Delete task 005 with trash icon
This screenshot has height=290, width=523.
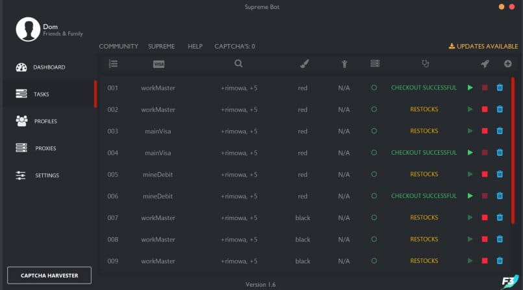click(500, 174)
